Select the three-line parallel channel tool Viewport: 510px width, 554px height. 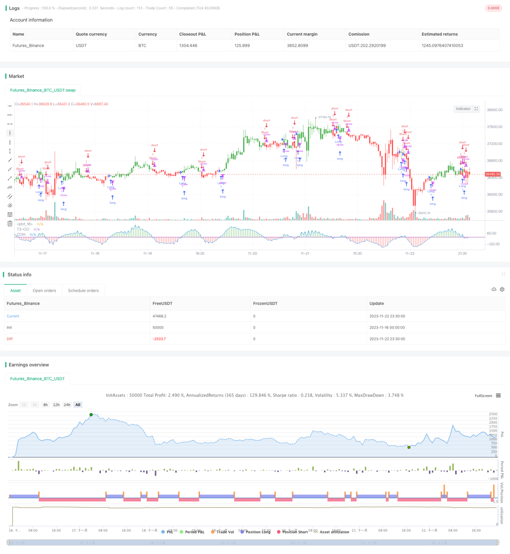[10, 205]
